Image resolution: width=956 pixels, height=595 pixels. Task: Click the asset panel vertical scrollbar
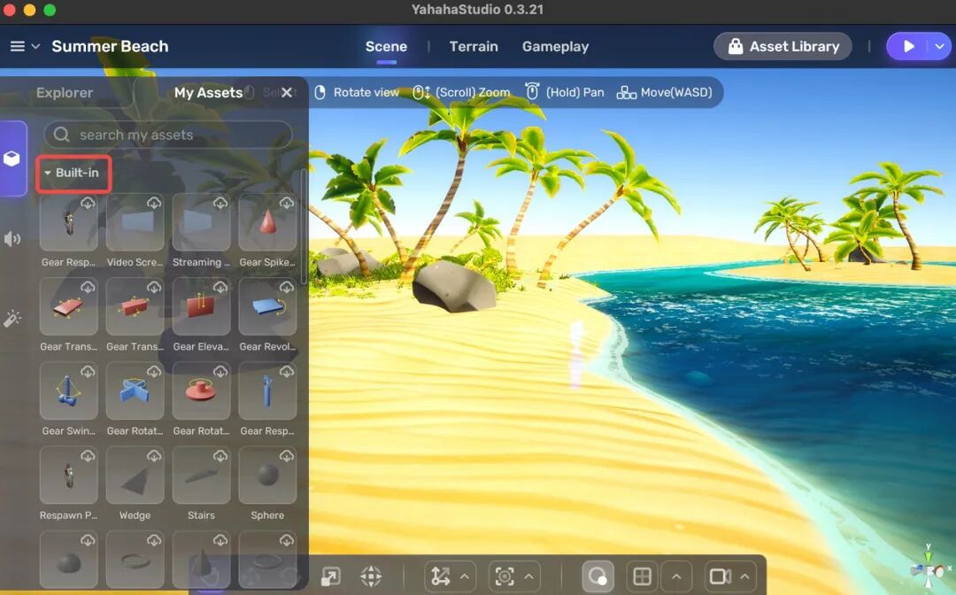(304, 226)
